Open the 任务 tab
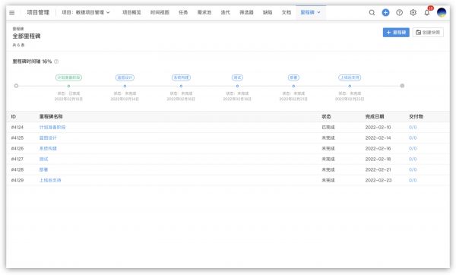This screenshot has height=275, width=456. coord(183,12)
